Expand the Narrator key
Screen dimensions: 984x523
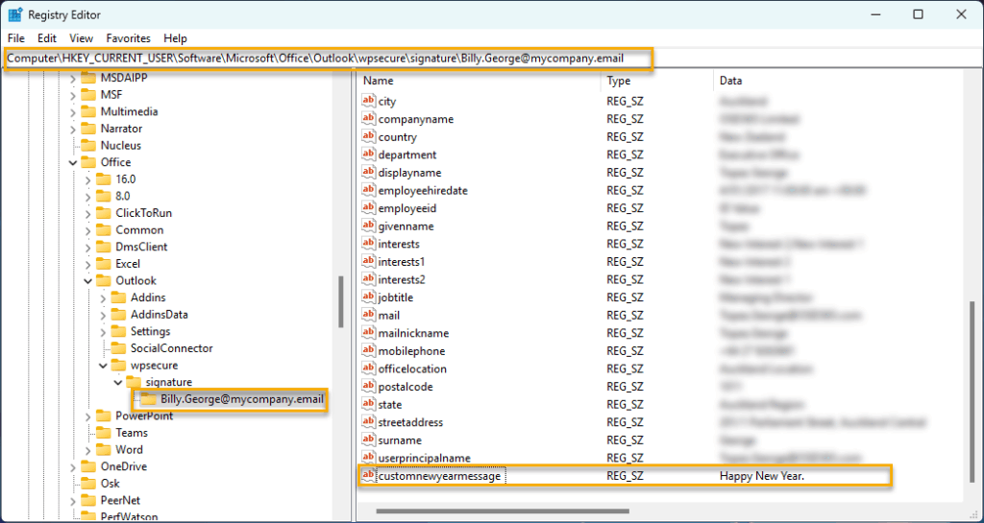point(73,129)
